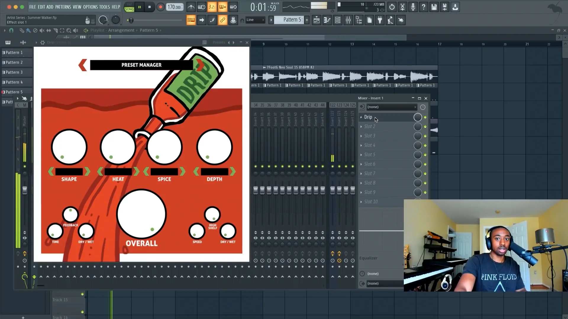Select Pattern 3 in the picker

14,72
